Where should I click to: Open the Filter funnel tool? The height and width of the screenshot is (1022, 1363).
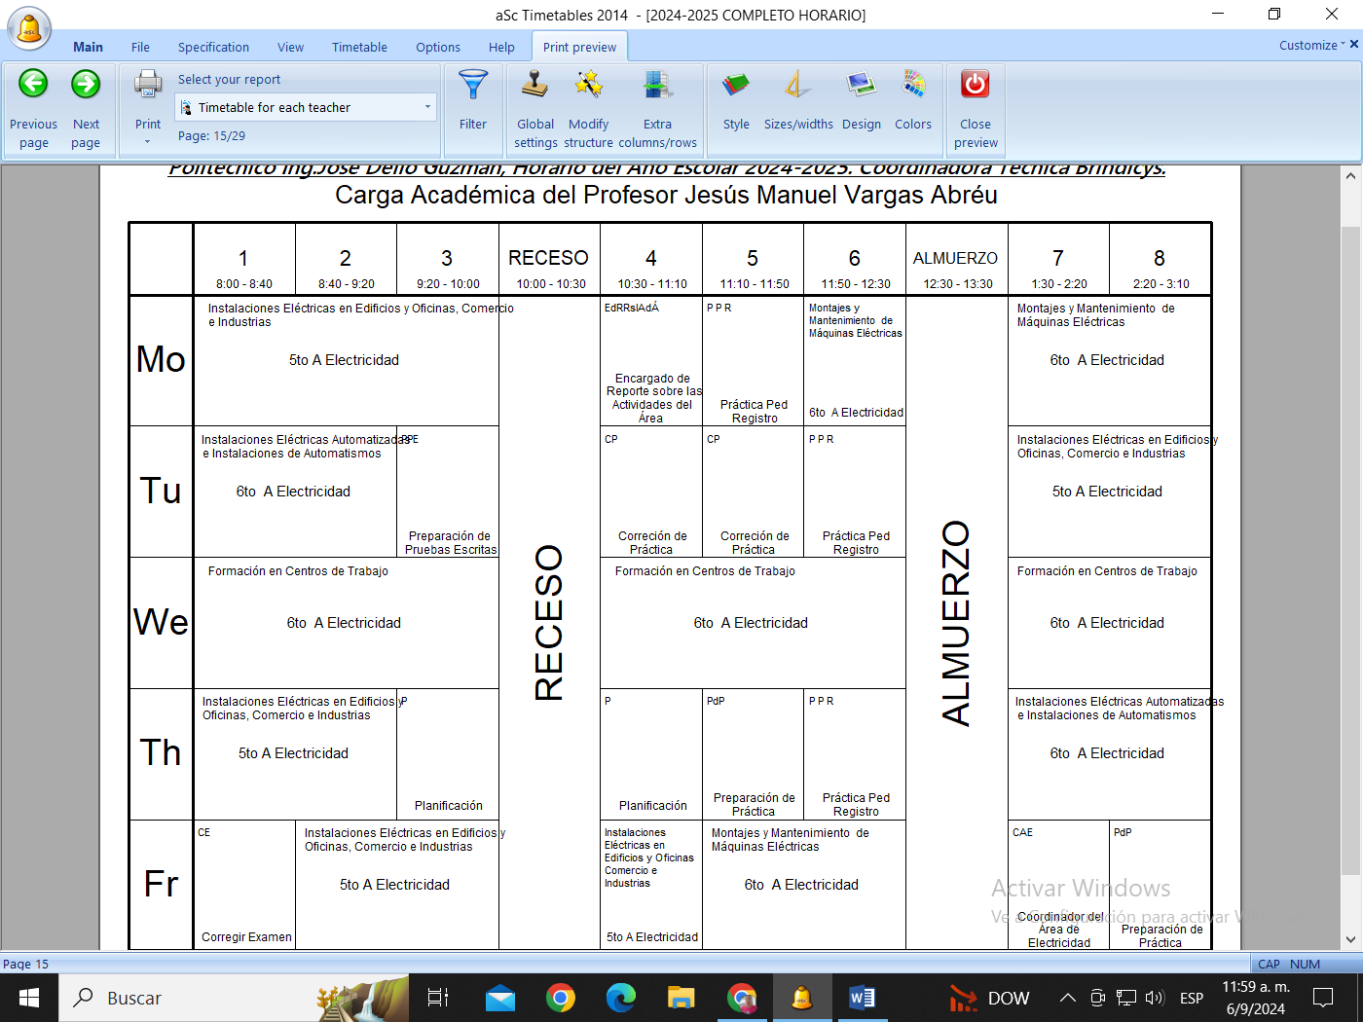(x=473, y=99)
